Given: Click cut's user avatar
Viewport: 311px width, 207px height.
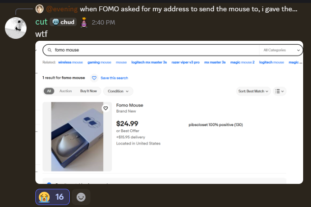Looking at the screenshot, I should click(x=16, y=28).
